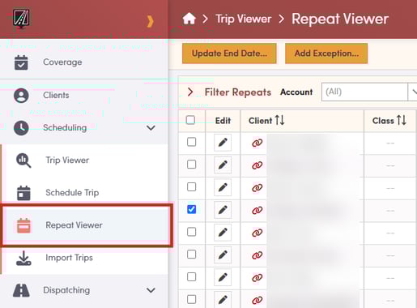Image resolution: width=417 pixels, height=308 pixels.
Task: Uncheck the checked fourth row checkbox
Action: [x=192, y=209]
